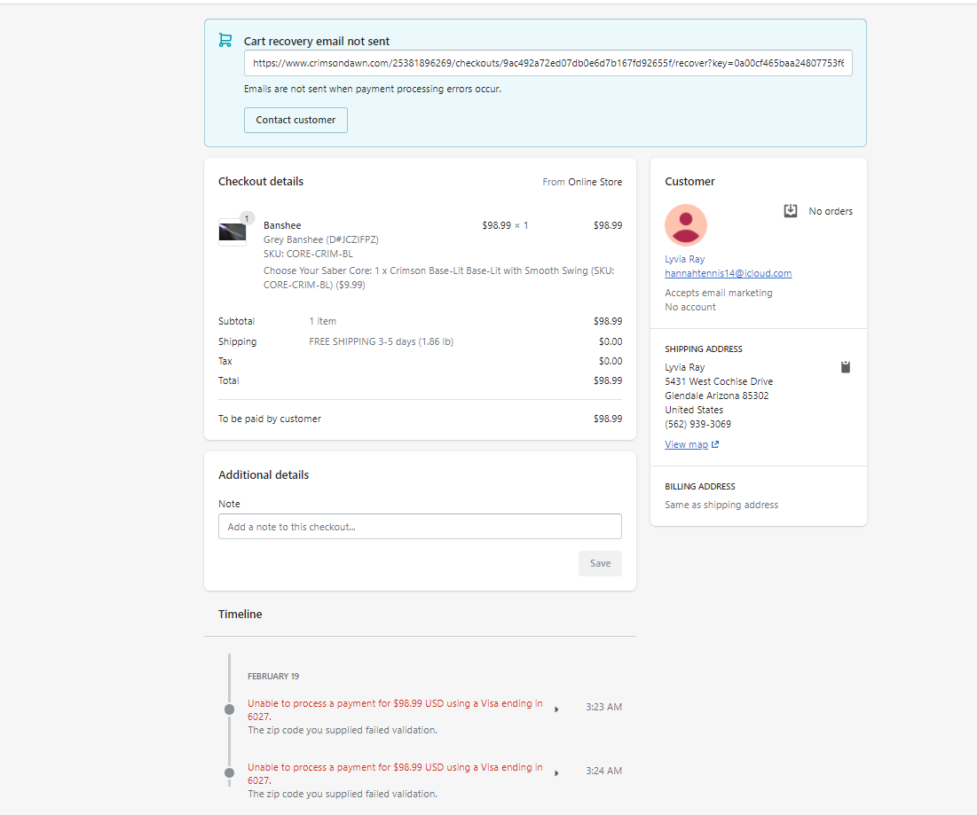Open the Banshee product thumbnail

[x=232, y=232]
